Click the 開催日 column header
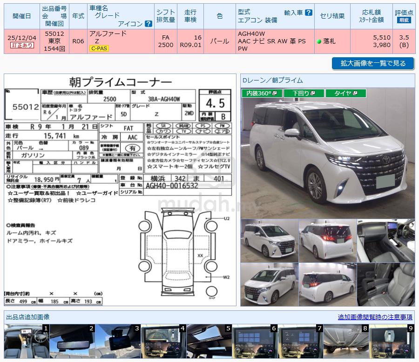This screenshot has height=362, width=419. [22, 16]
